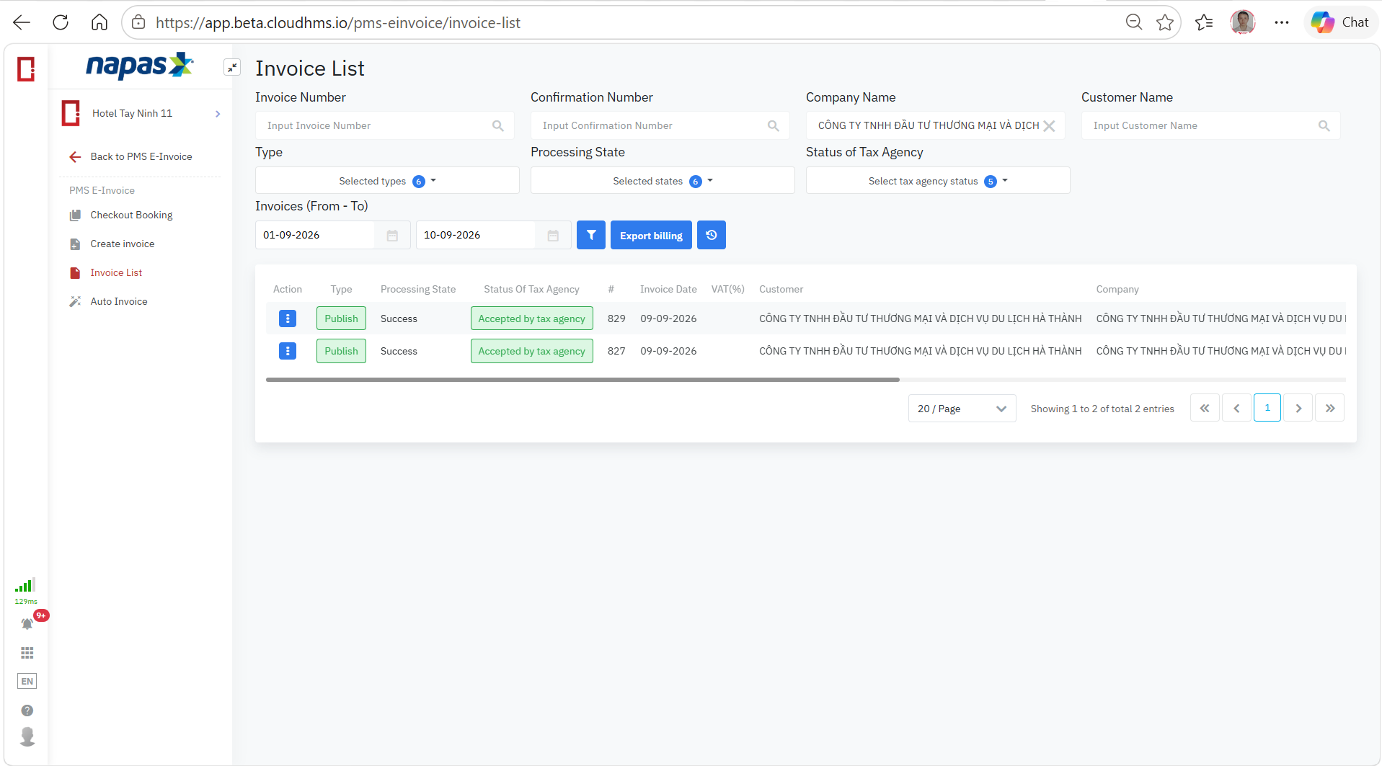
Task: Go to the previous results page
Action: 1236,409
